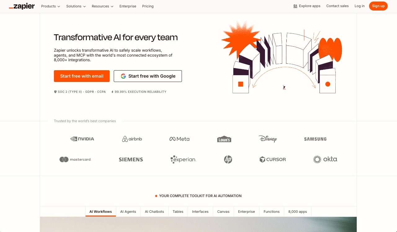Viewport: 397px width, 232px height.
Task: Click the '99.99% EXECUTION RELIABILITY' text
Action: tap(141, 92)
